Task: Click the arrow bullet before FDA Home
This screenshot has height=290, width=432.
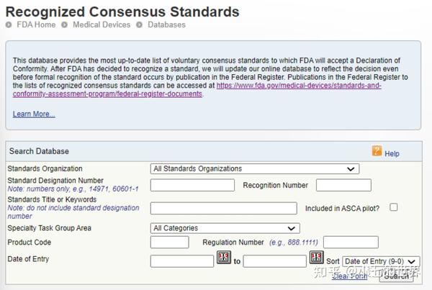Action: tap(9, 24)
